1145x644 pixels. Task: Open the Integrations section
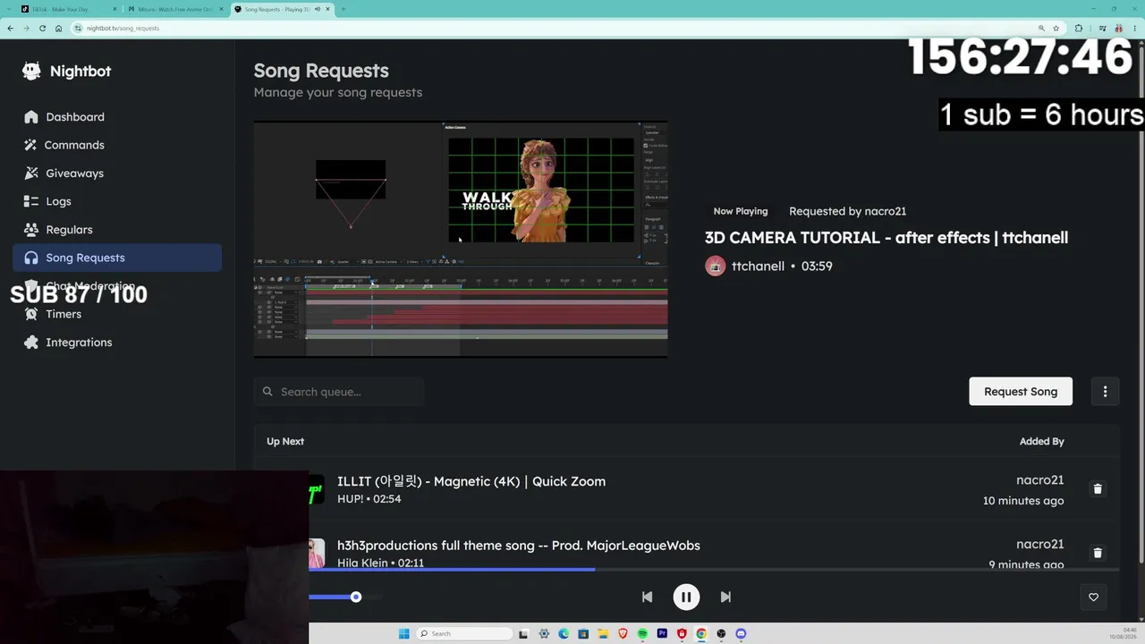point(117,343)
